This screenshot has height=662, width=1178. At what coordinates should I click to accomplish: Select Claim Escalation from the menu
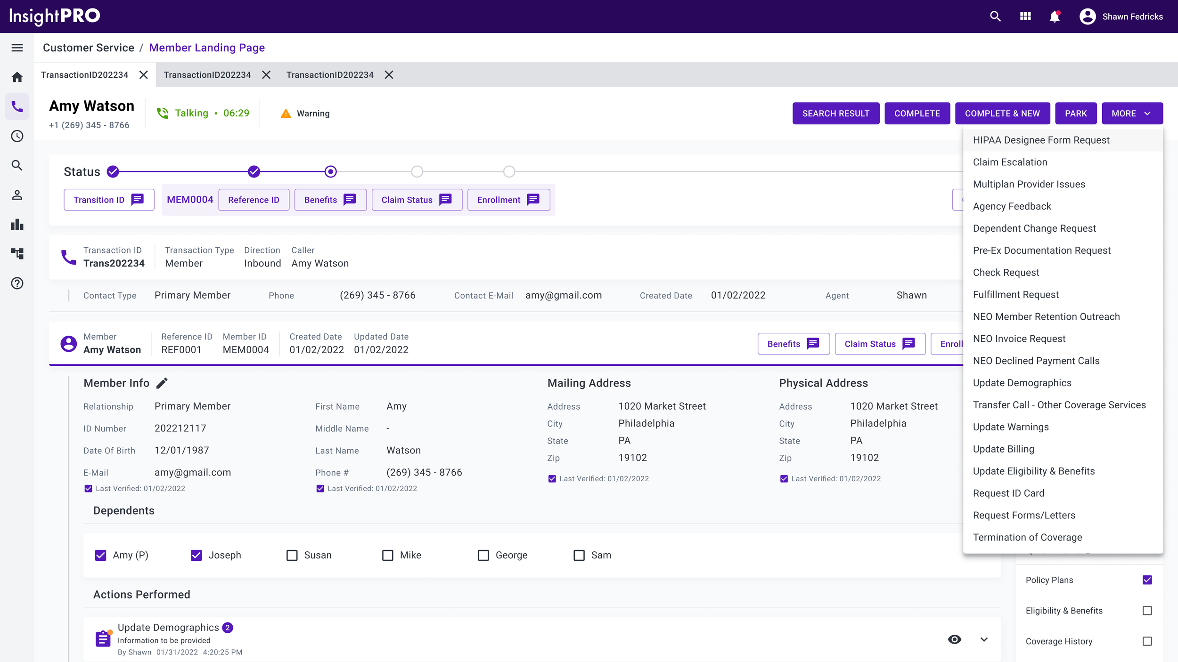tap(1010, 162)
